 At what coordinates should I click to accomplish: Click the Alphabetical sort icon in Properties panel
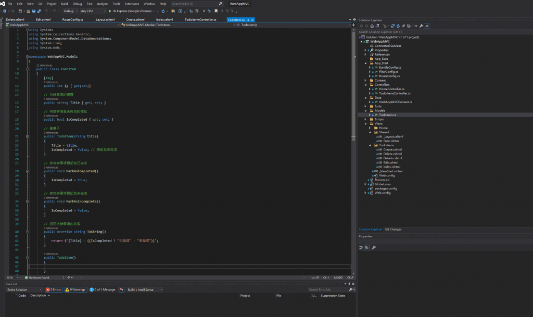point(367,248)
